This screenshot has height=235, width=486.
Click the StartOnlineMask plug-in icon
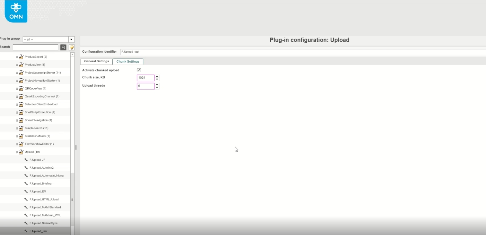21,136
